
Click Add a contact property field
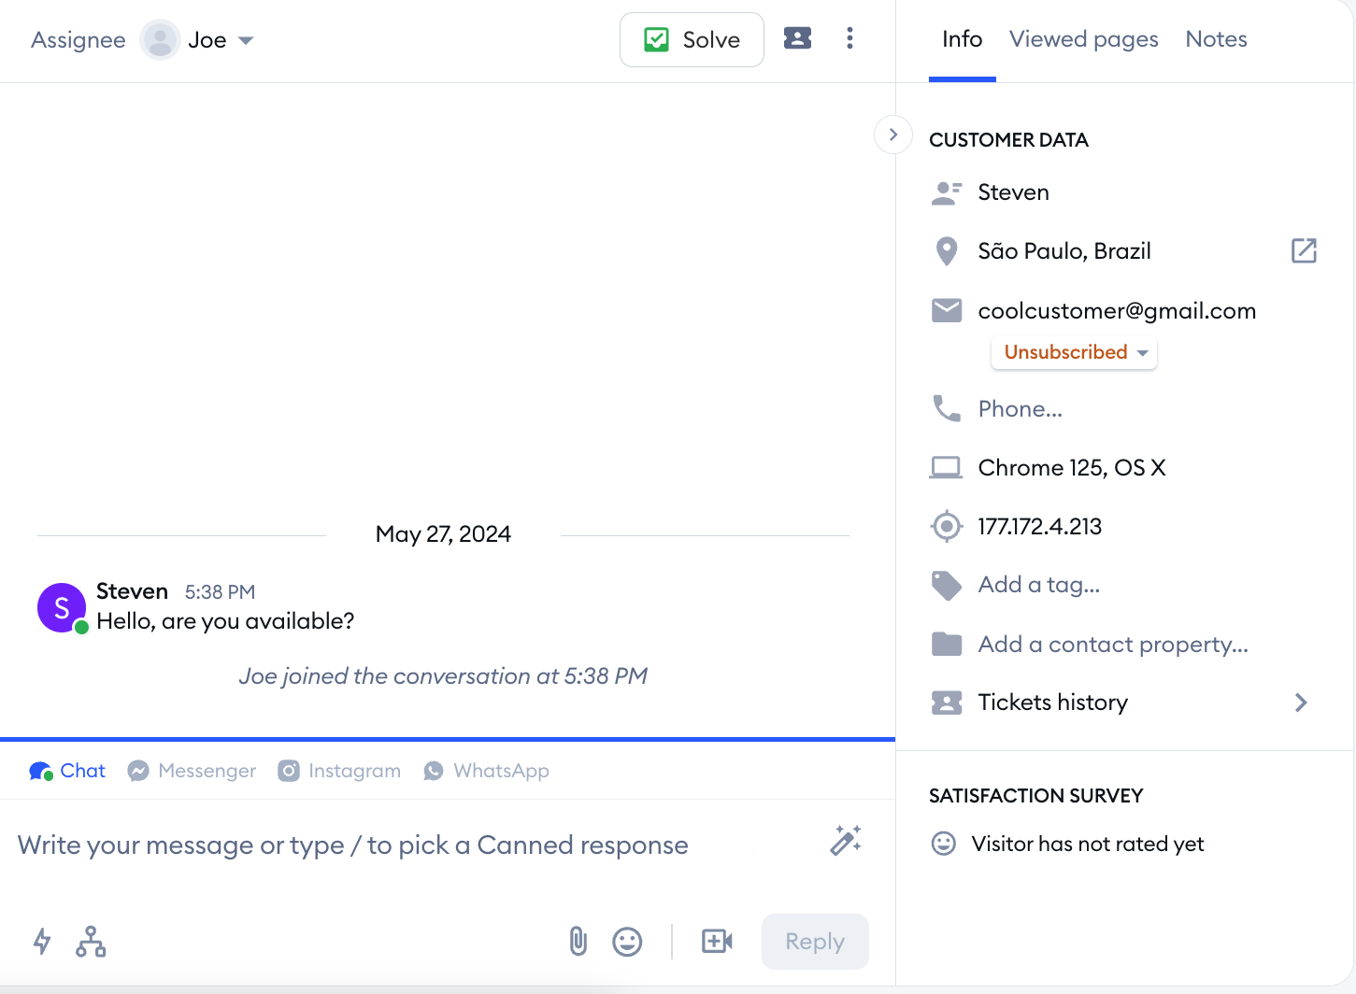tap(1113, 645)
